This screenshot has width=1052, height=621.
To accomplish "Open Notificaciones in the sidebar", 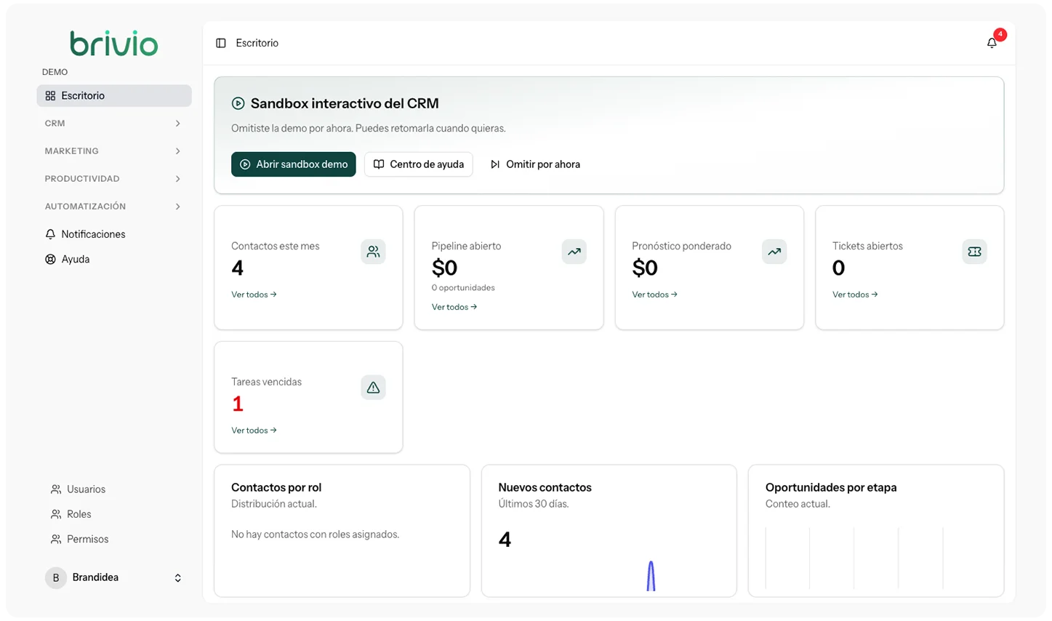I will click(x=114, y=234).
